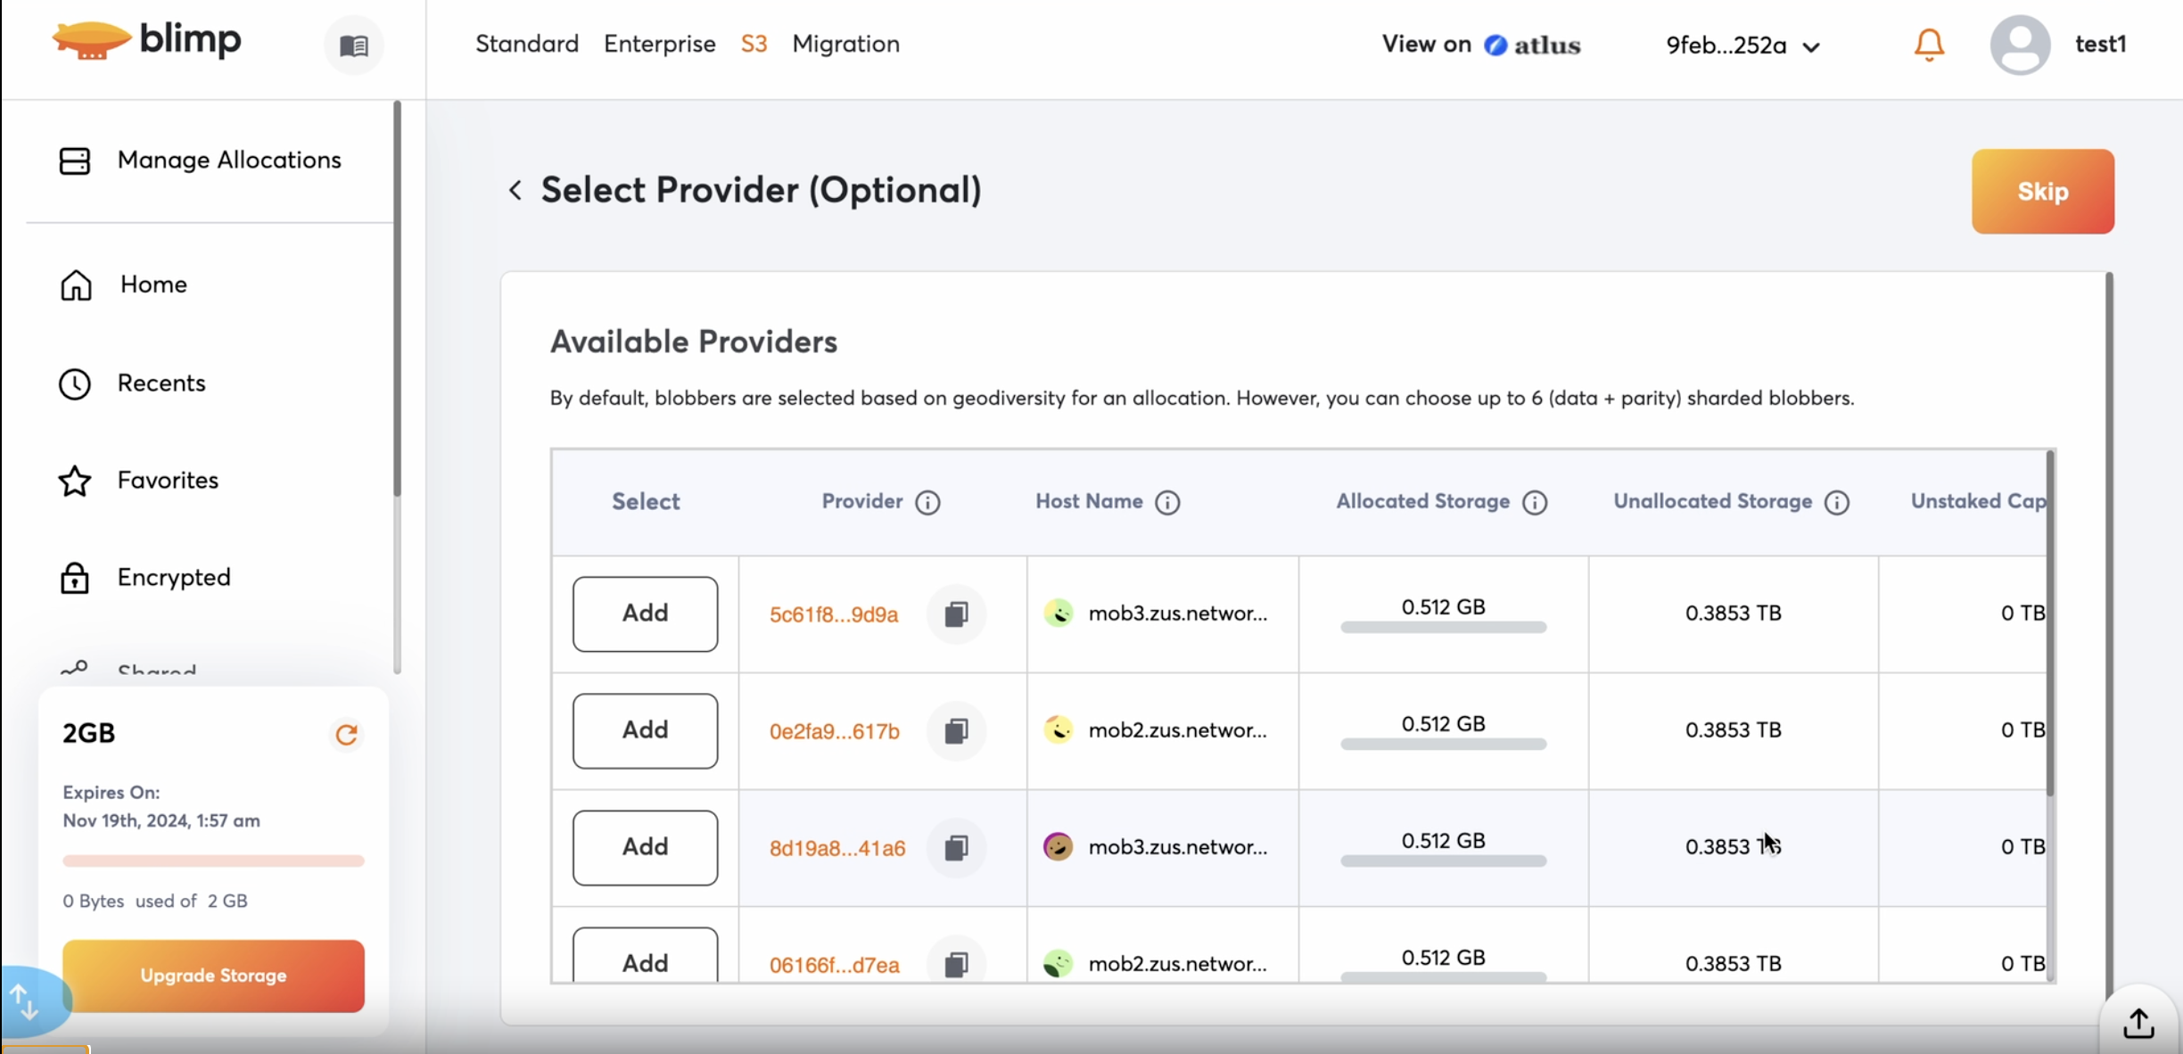This screenshot has height=1054, width=2183.
Task: Open the book/docs icon beside blimp logo
Action: [x=354, y=45]
